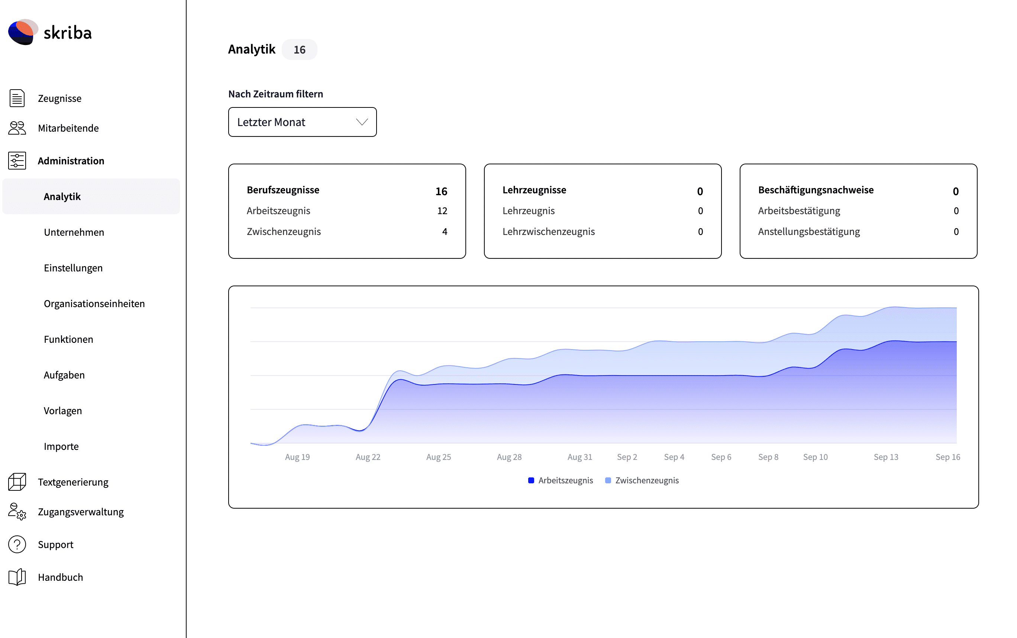Click the Mitarbeitende people icon
The height and width of the screenshot is (638, 1017).
point(17,128)
